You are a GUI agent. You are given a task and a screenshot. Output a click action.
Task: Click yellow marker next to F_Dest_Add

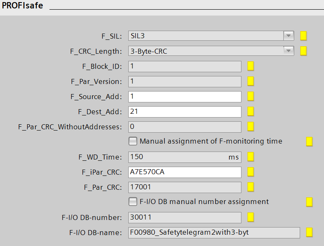[x=251, y=112]
